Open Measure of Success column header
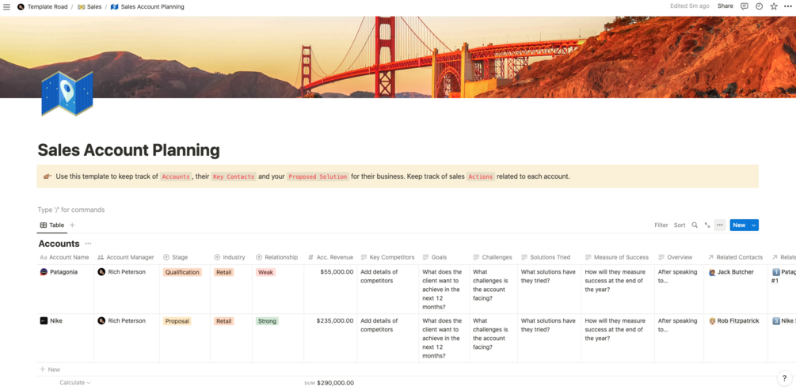Screen dimensions: 796x390 tap(618, 257)
